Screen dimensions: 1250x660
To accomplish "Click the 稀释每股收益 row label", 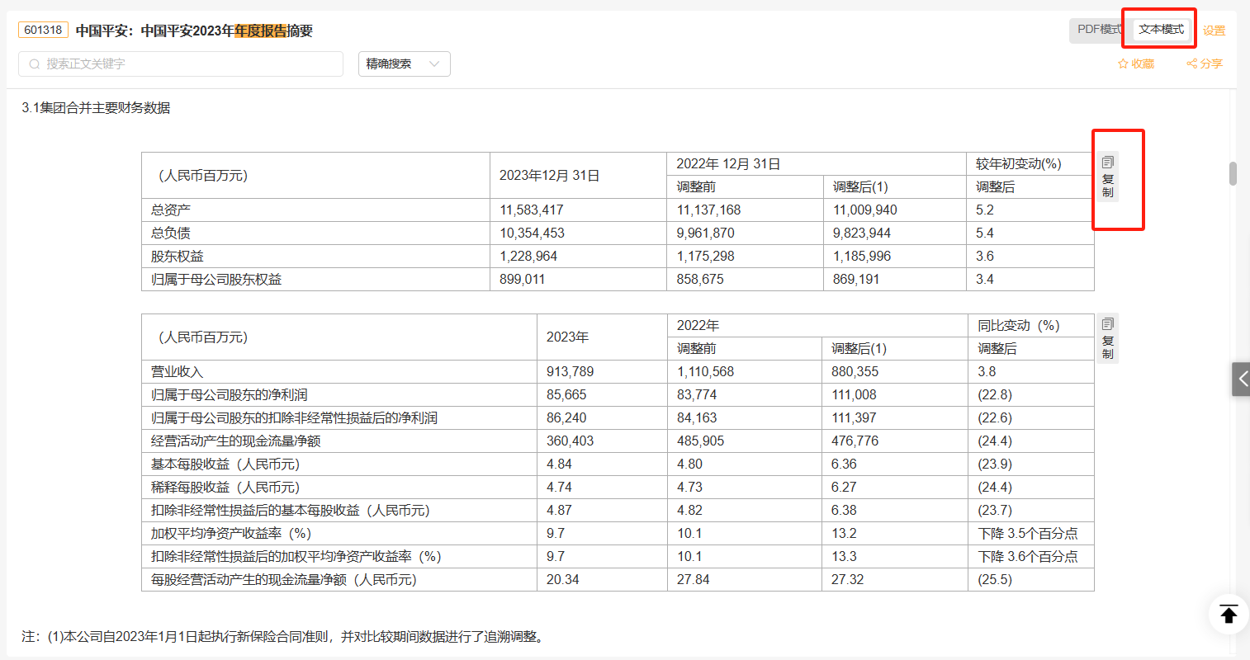I will click(x=225, y=487).
